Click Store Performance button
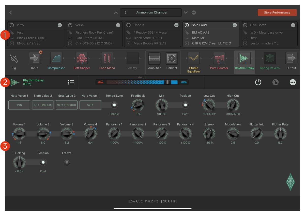The image size is (305, 216). click(277, 12)
